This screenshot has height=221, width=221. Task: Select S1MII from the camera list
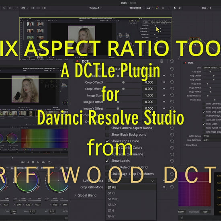click(131, 188)
